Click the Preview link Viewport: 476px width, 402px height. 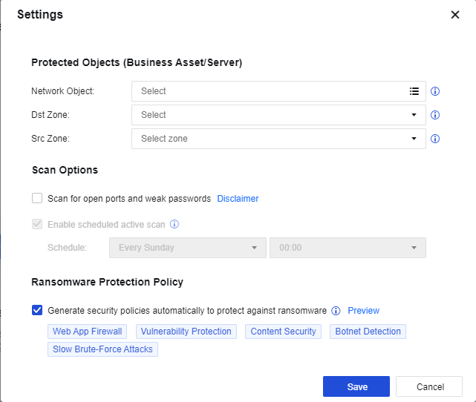(x=363, y=311)
